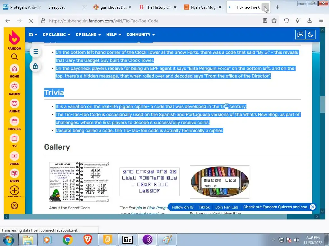Image resolution: width=329 pixels, height=246 pixels.
Task: Open Paint from the taskbar
Action: (x=167, y=240)
